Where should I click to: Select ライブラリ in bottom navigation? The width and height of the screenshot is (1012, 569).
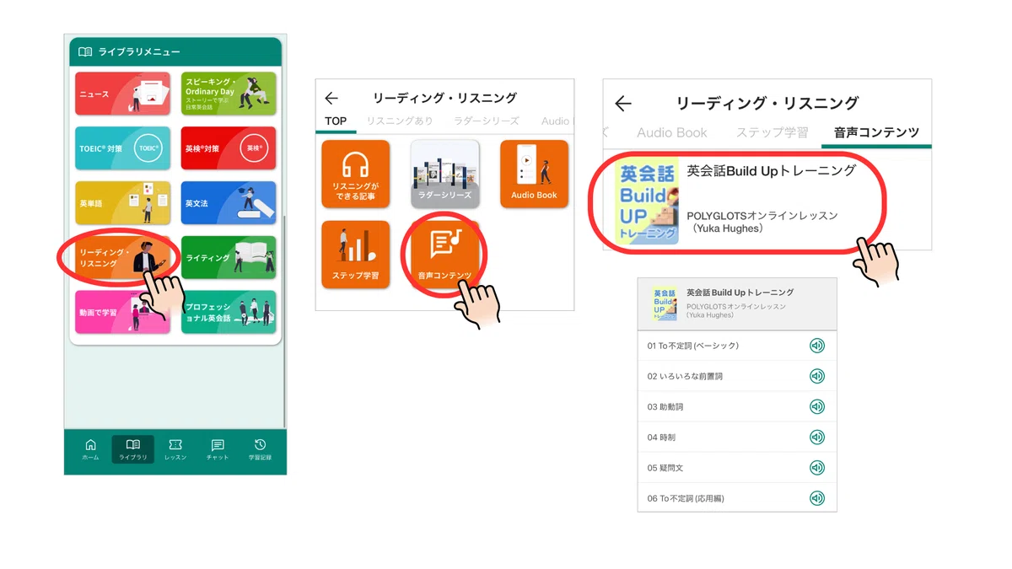tap(133, 450)
